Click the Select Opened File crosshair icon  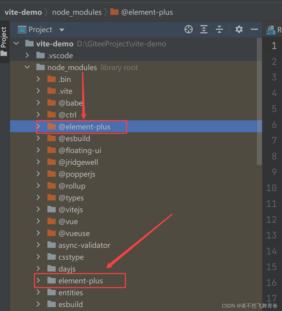[188, 29]
